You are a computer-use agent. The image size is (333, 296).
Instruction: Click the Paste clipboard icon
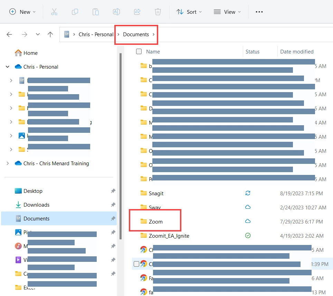click(x=96, y=12)
